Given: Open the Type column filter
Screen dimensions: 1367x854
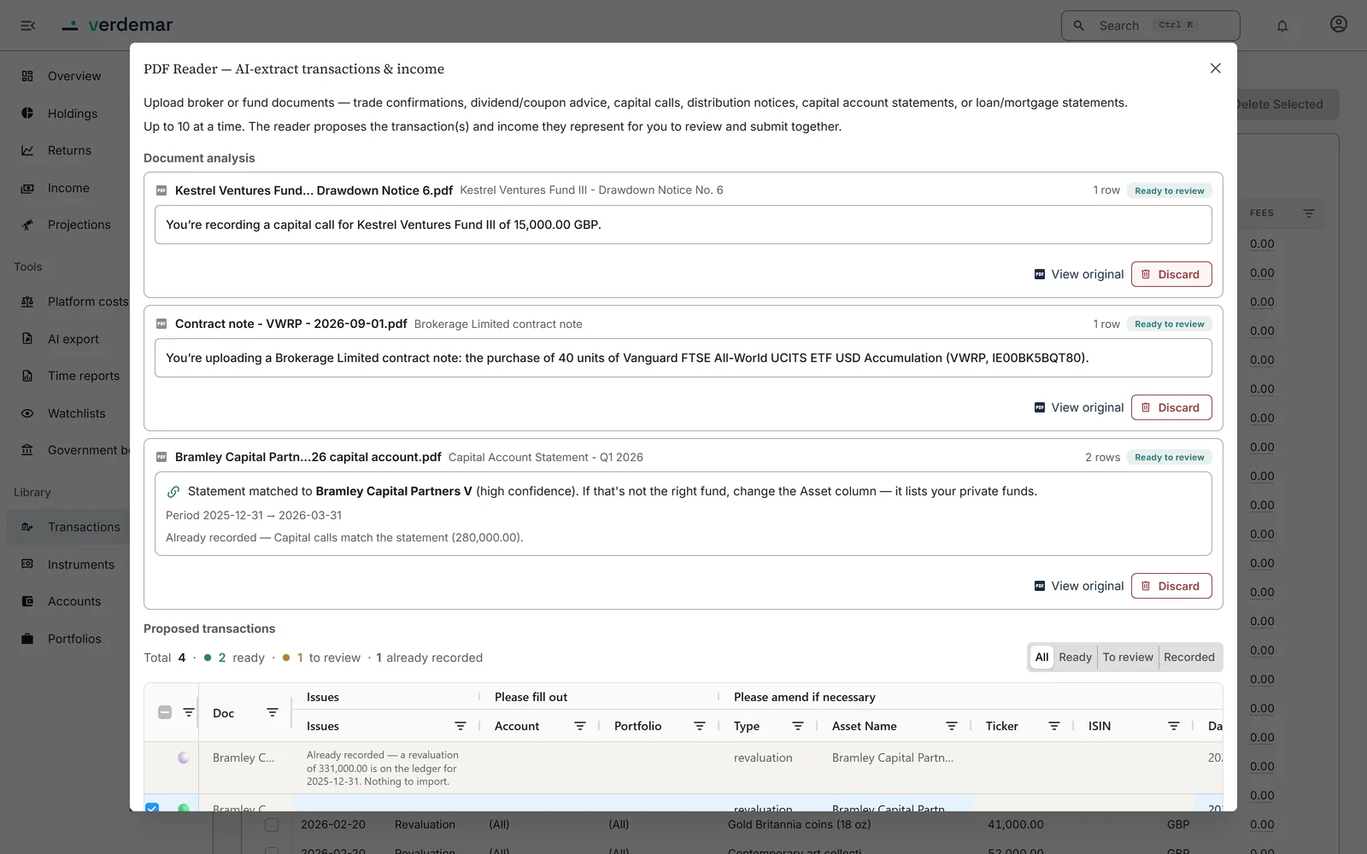Looking at the screenshot, I should [x=798, y=726].
